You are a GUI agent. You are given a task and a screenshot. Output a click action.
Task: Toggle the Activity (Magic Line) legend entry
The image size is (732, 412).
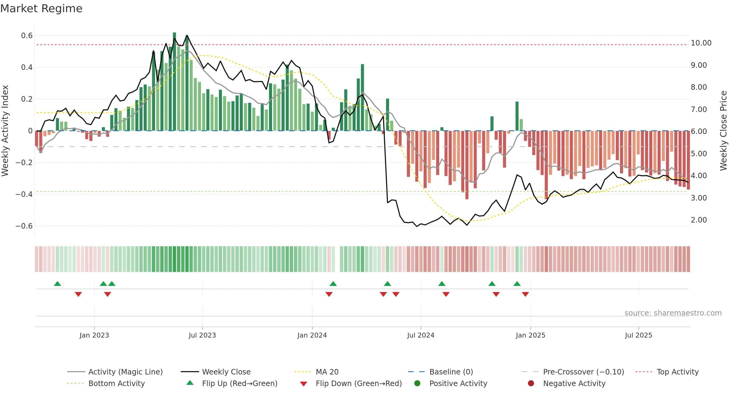pos(115,372)
